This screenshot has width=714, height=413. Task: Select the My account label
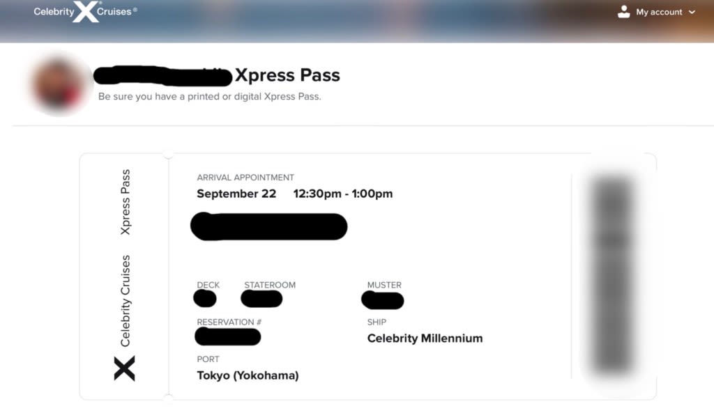(659, 13)
